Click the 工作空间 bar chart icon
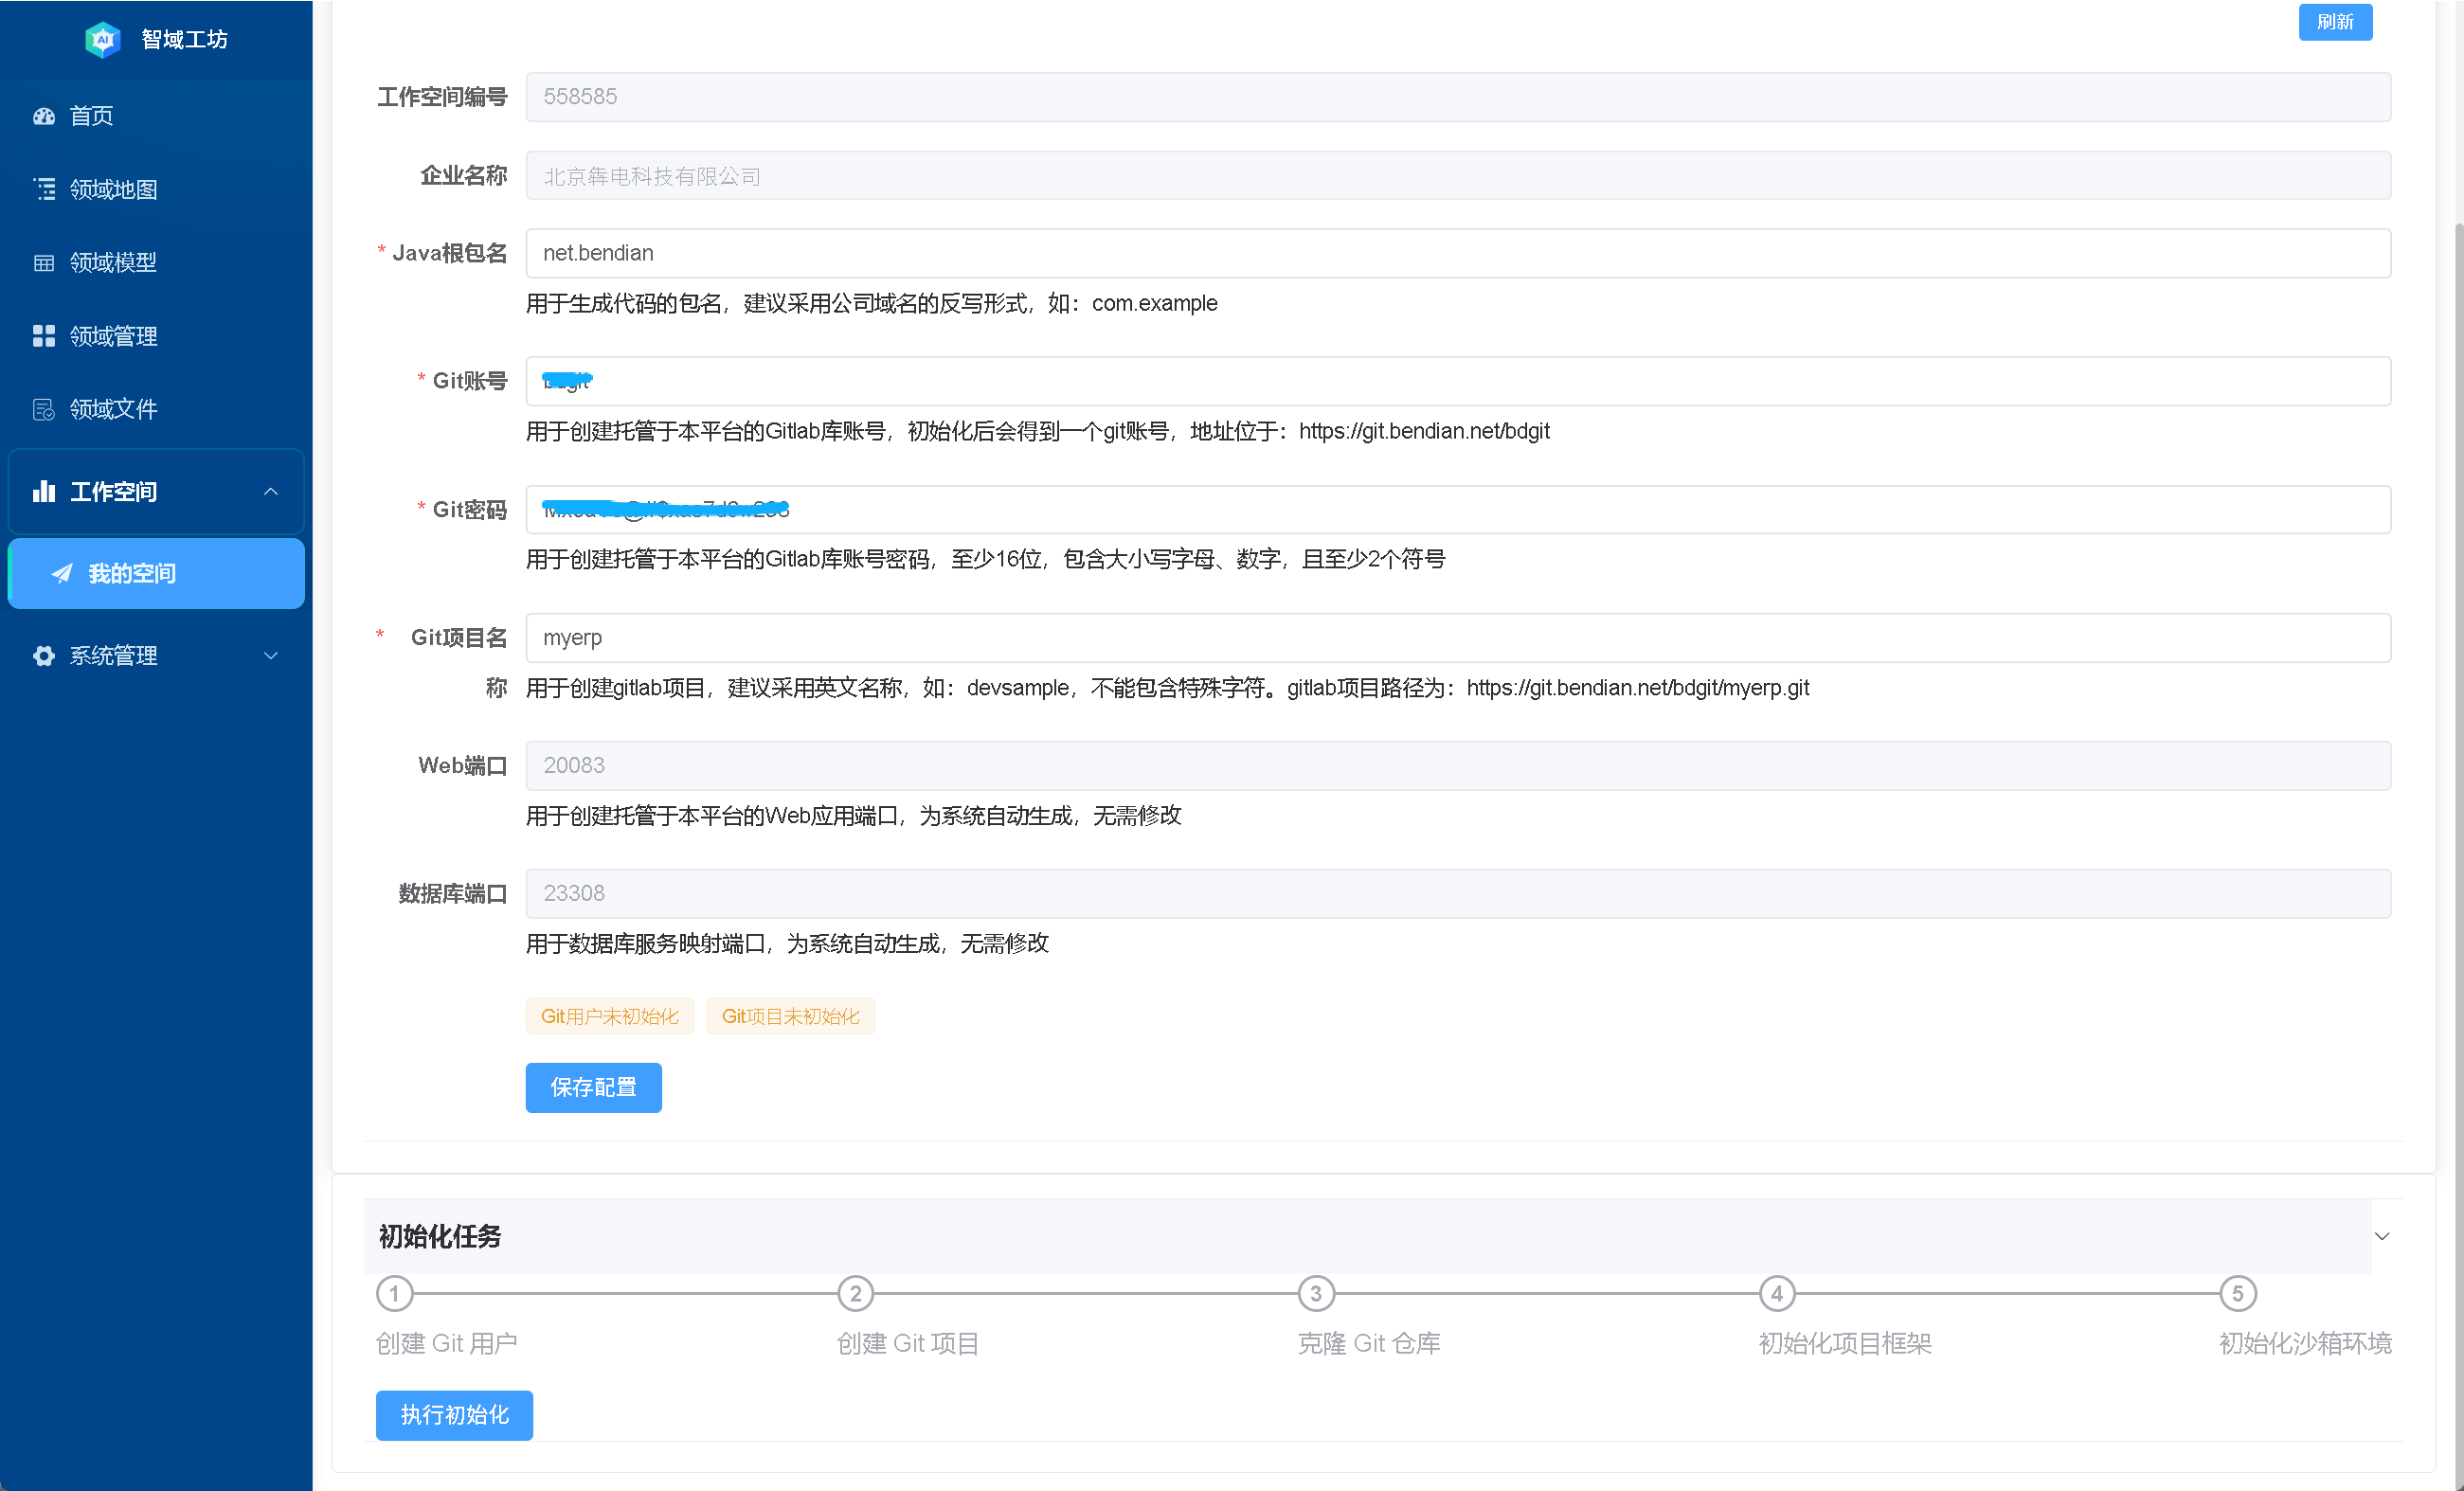Screen dimensions: 2464x1491 44,491
